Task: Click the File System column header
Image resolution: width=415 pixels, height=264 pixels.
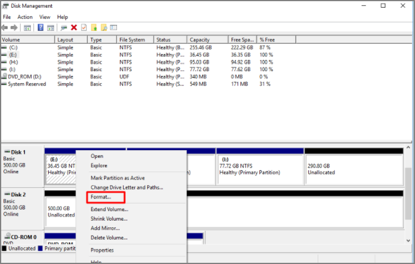Action: (x=132, y=40)
